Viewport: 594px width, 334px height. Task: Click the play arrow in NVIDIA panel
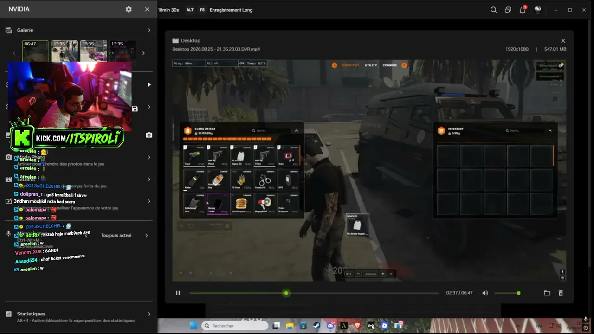pos(149,85)
